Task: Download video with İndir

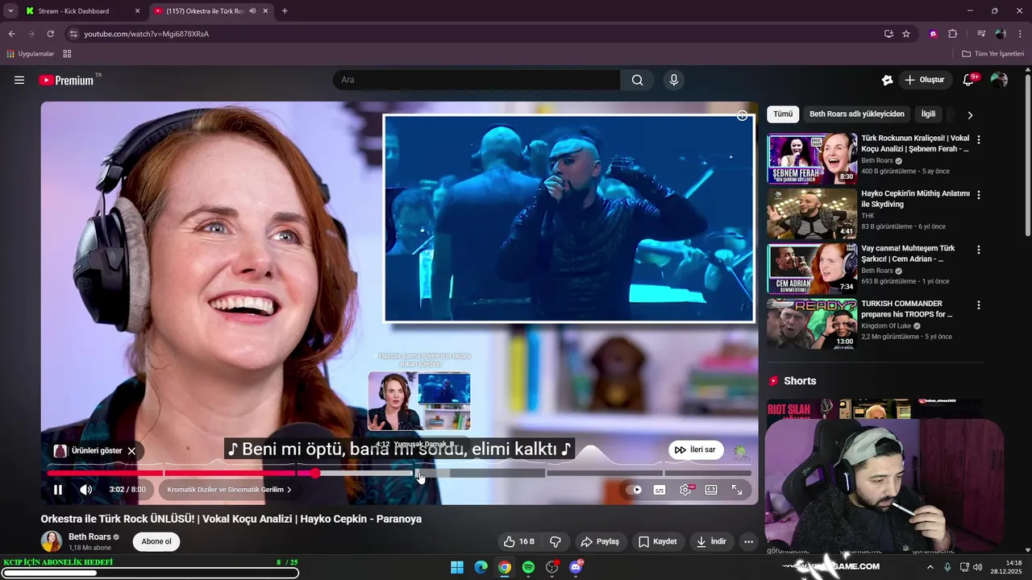Action: click(x=712, y=541)
